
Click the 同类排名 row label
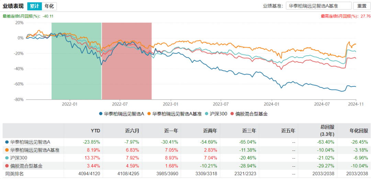tap(14, 174)
